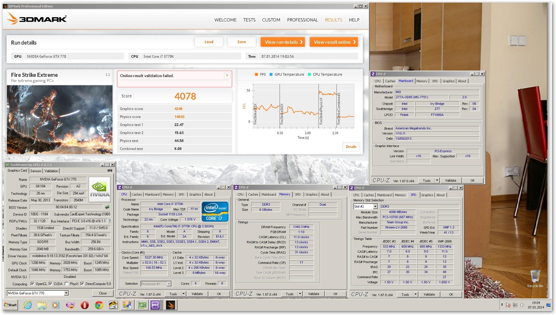The width and height of the screenshot is (556, 315).
Task: Click the Load button in Run details
Action: (209, 42)
